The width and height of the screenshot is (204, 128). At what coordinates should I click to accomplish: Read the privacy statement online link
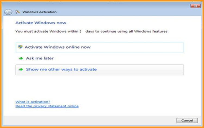[47, 106]
